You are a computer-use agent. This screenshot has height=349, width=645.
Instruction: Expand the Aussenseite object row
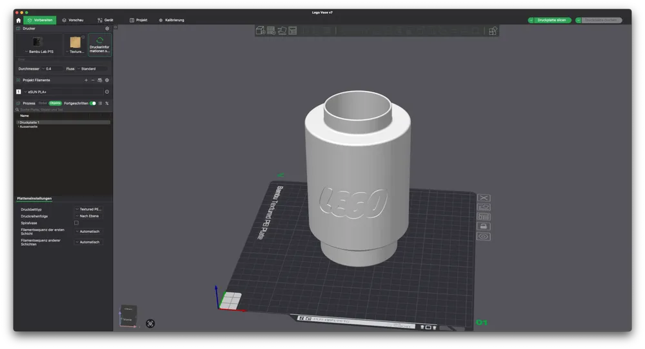(18, 126)
